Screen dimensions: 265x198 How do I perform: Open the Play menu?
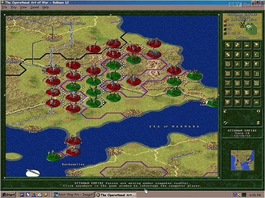click(x=14, y=7)
